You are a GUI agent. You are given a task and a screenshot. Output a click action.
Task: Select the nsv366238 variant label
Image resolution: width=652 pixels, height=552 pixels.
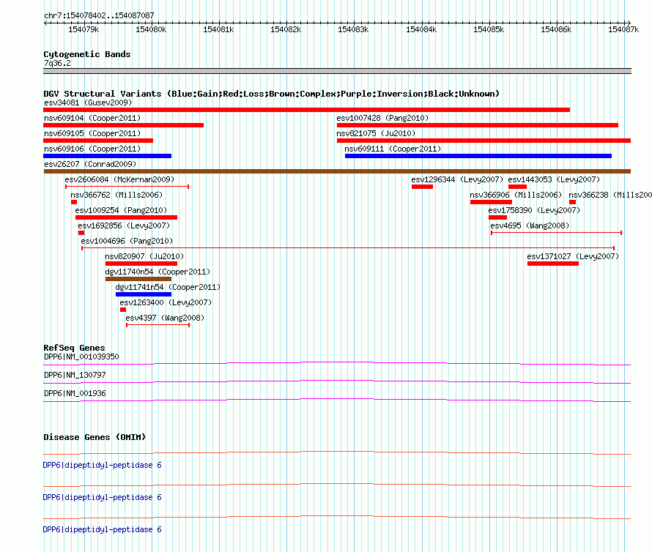(x=610, y=195)
